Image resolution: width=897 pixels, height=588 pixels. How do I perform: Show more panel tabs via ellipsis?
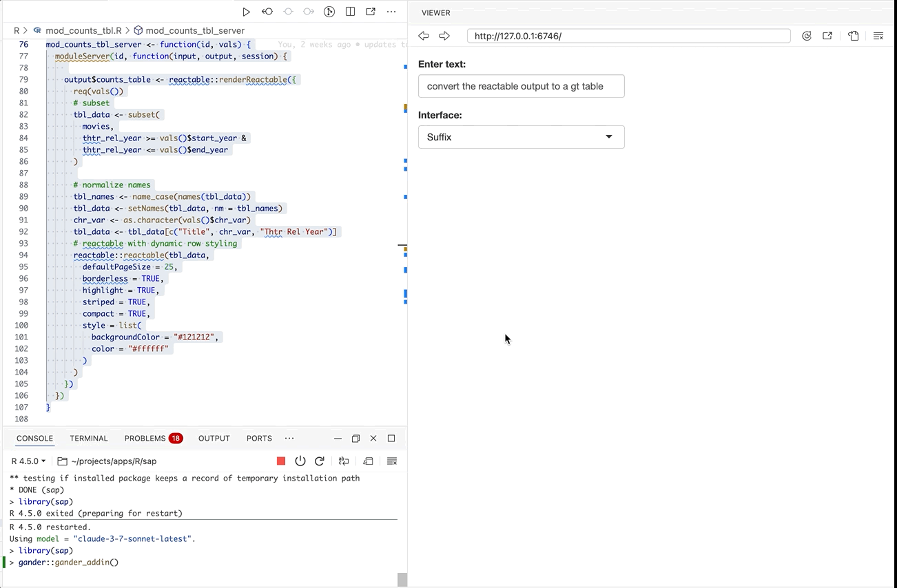click(x=289, y=439)
